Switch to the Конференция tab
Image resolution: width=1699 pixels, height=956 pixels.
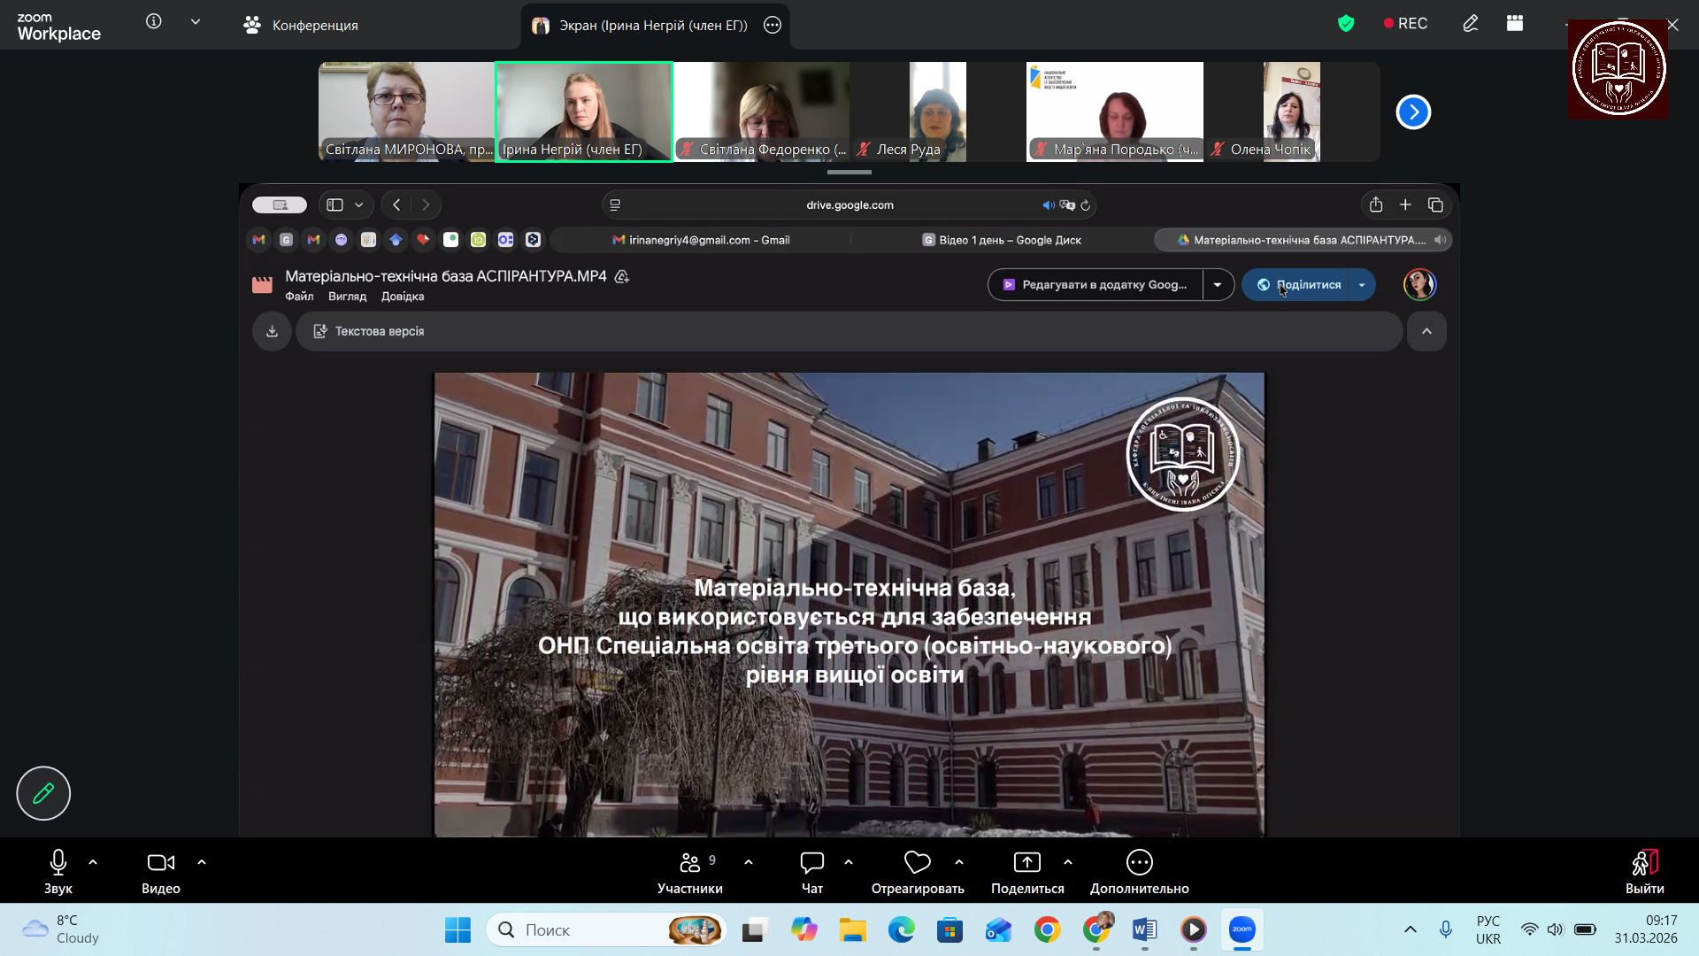301,25
